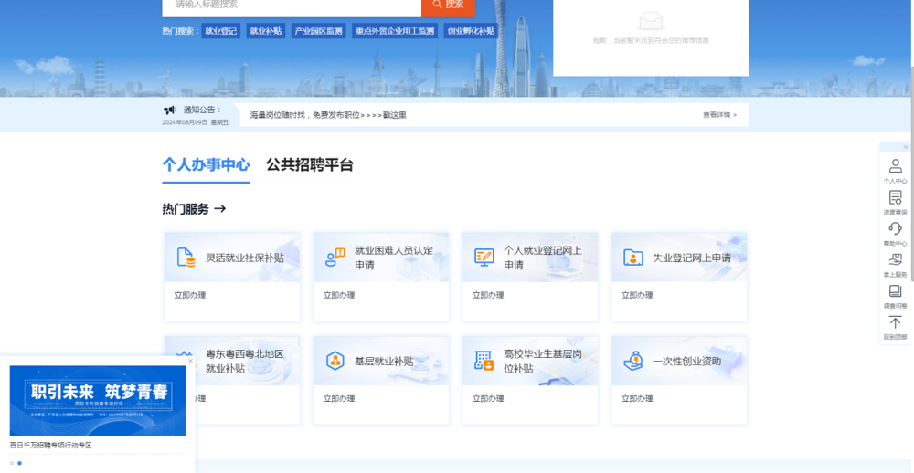
Task: Click 查看详情 in the notice bar
Action: point(719,115)
